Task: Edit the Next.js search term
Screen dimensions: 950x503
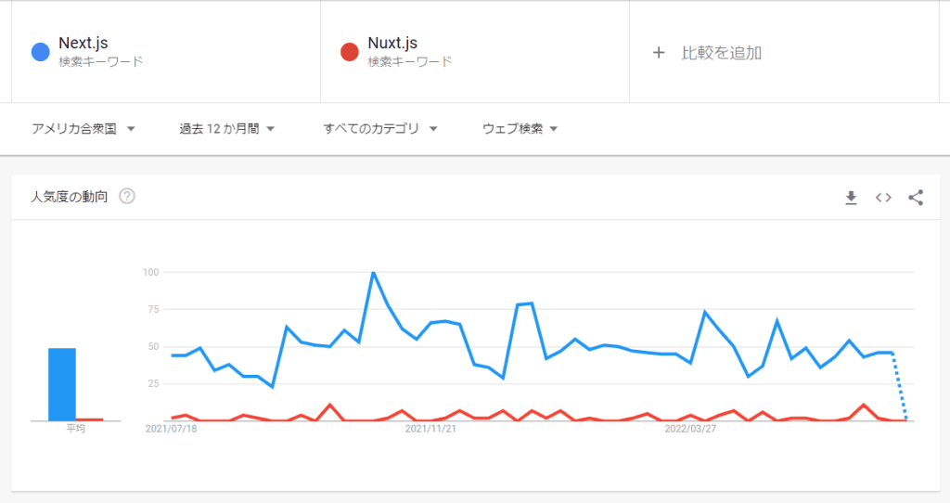Action: point(83,44)
